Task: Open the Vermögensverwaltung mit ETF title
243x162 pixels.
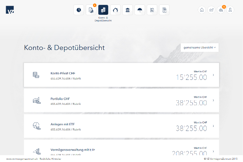Action: click(x=73, y=150)
